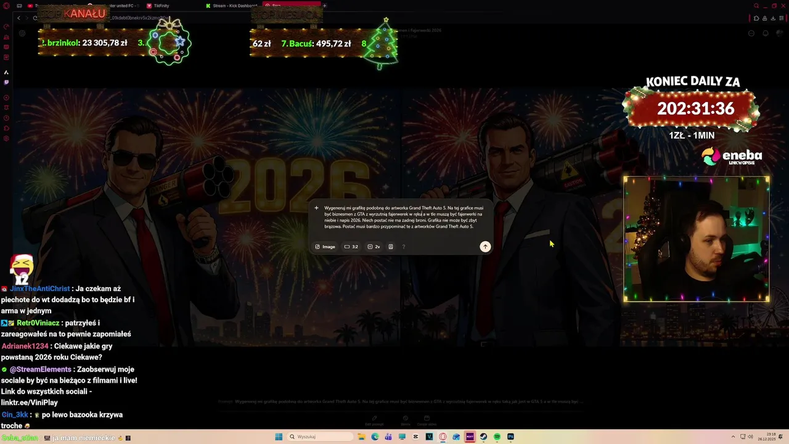Open Photoshop from the taskbar
This screenshot has width=789, height=444.
(510, 437)
